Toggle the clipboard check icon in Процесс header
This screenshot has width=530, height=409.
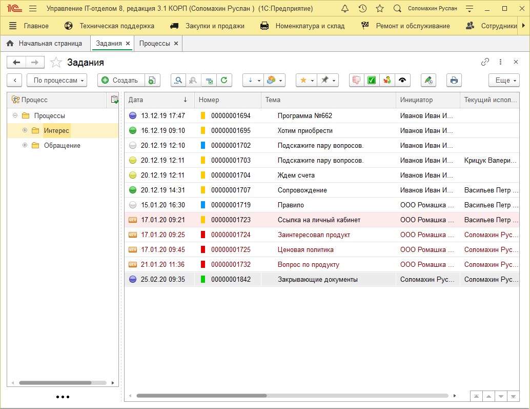coord(114,100)
